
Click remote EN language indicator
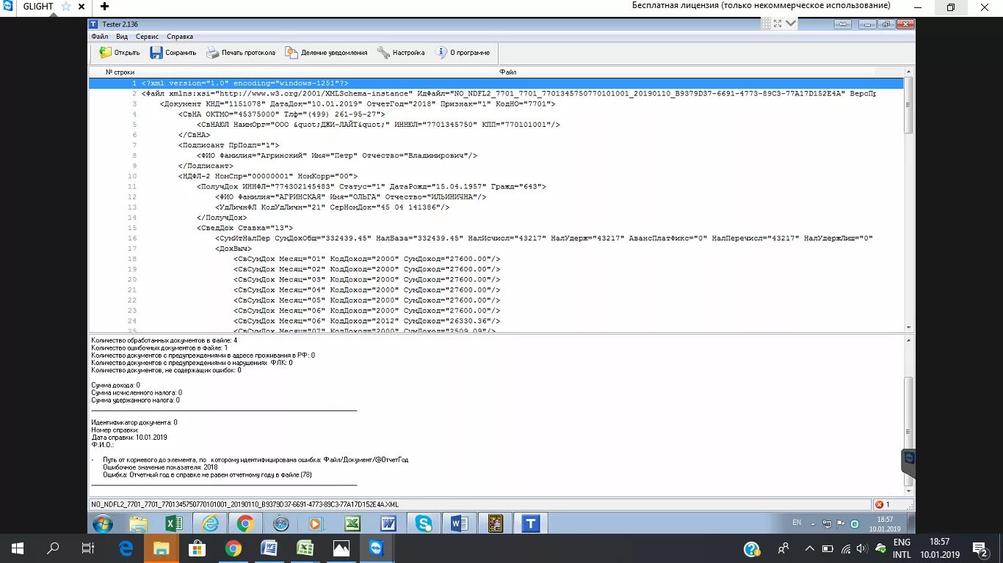pos(797,523)
